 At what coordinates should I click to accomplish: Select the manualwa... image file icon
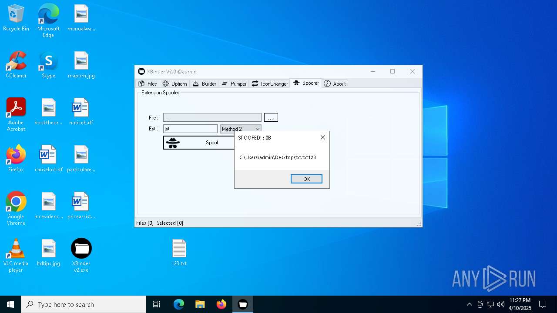[x=81, y=18]
